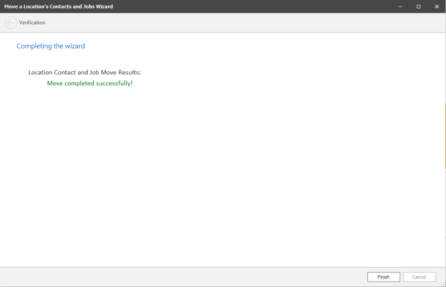Click 'Location Contact' at start of results label
Image resolution: width=446 pixels, height=287 pixels.
[x=52, y=72]
